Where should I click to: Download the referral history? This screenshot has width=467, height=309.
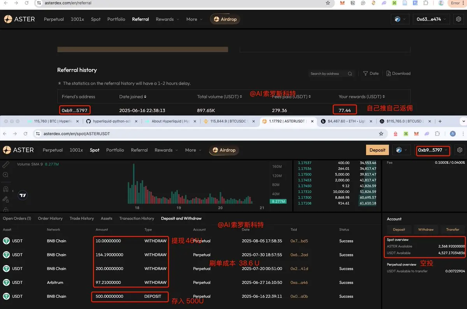coord(399,73)
